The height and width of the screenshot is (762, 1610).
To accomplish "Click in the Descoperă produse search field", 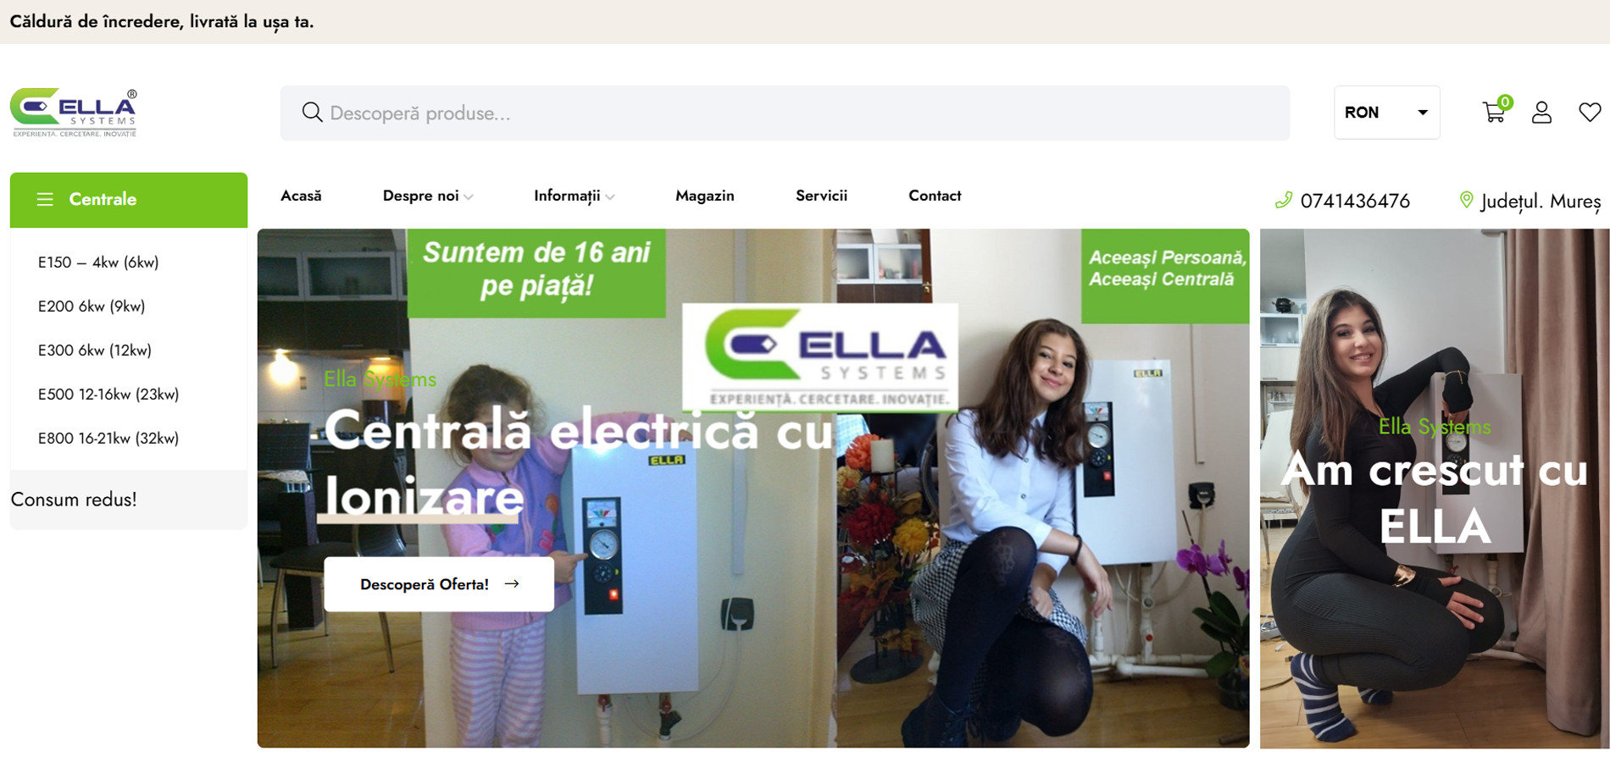I will click(785, 113).
